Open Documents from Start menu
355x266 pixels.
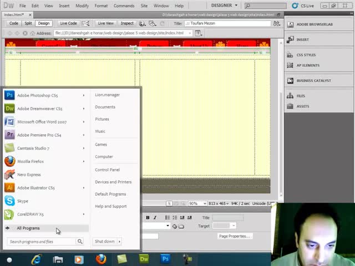coord(105,107)
